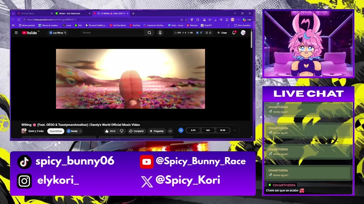Open the Ofertas de empleo bookmark
The image size is (364, 204).
(49, 25)
